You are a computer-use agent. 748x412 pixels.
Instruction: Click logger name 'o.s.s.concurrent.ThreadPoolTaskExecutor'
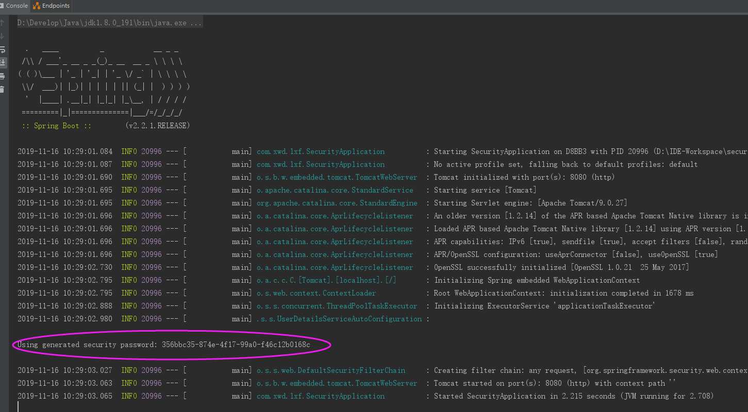(337, 306)
